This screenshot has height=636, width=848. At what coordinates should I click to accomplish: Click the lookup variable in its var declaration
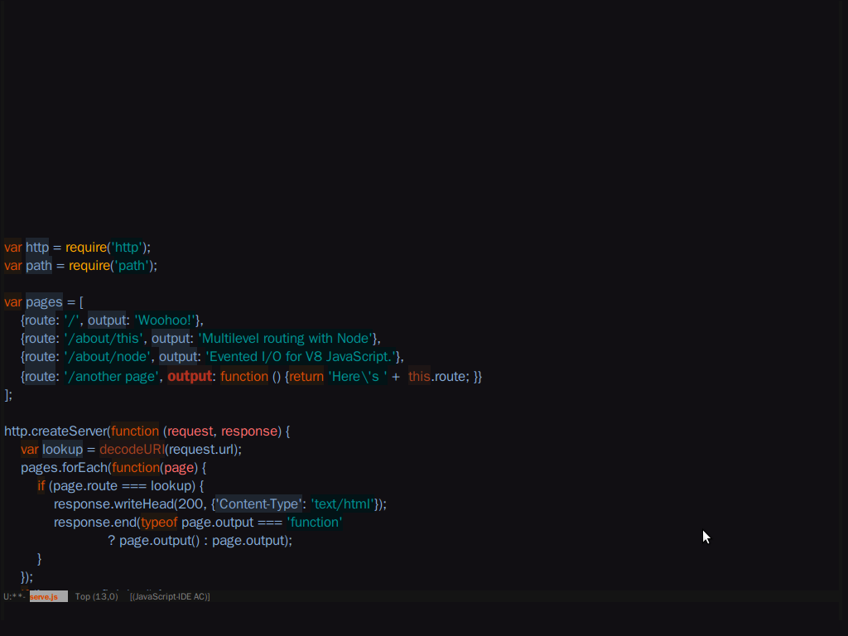click(x=63, y=450)
